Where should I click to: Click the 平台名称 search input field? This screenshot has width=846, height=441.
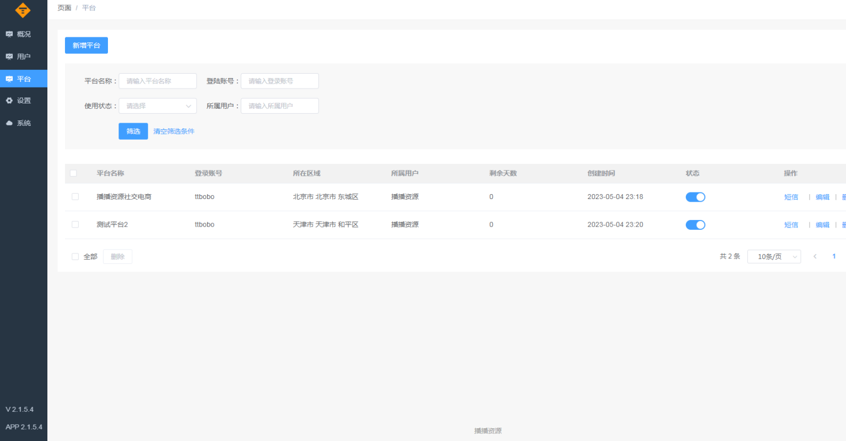pos(158,81)
